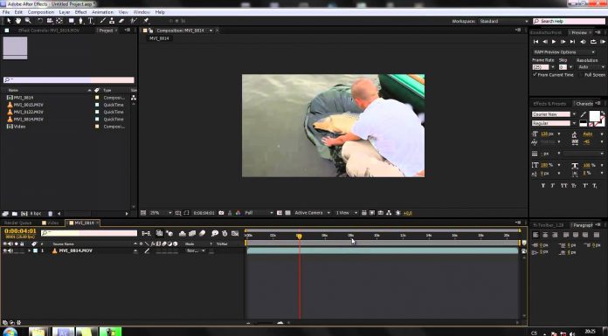
Task: Mute audio of MVI_0814.MOV layer
Action: [x=10, y=250]
